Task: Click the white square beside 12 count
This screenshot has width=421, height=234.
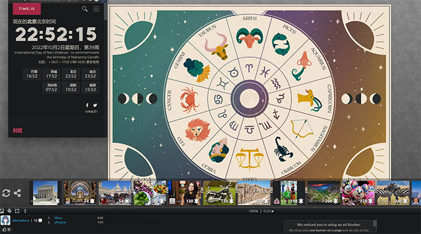Action: (x=40, y=221)
